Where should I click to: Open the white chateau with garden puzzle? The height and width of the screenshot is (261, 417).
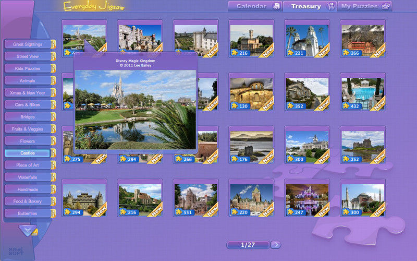click(x=196, y=35)
